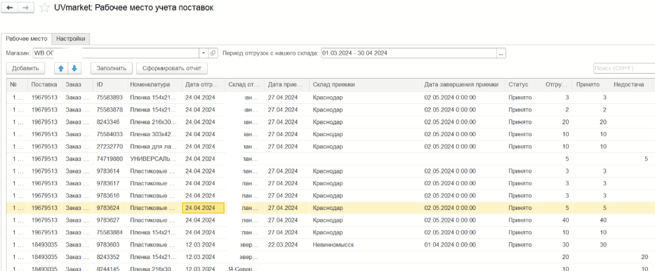Click the Сформировать отчет button
The image size is (655, 271).
[172, 68]
